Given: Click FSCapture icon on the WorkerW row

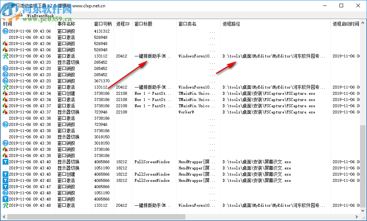Looking at the screenshot, I should (x=5, y=112).
